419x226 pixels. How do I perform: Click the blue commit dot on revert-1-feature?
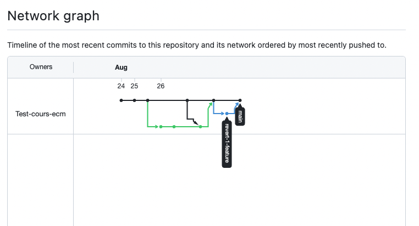(227, 114)
